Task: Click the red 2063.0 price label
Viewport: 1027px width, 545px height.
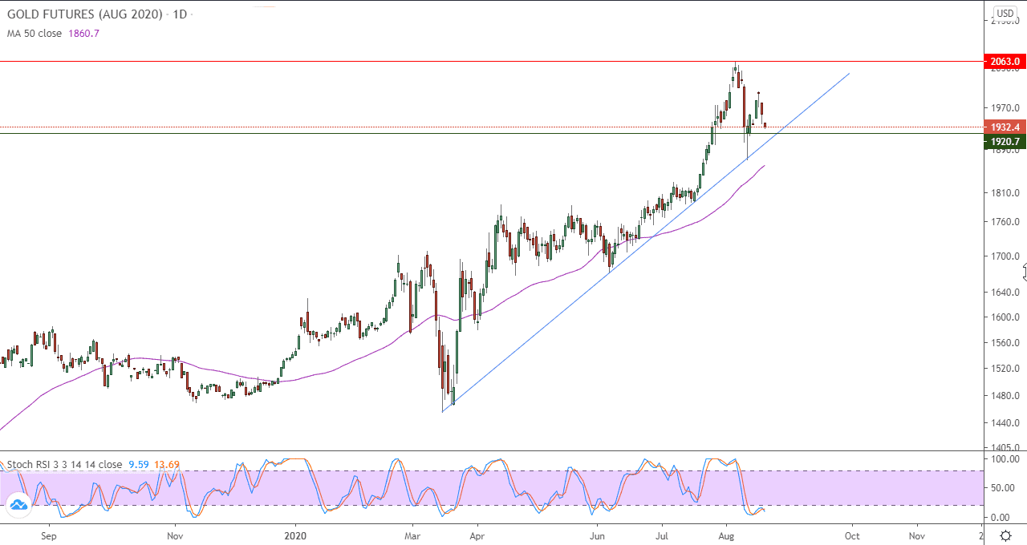Action: coord(1005,61)
